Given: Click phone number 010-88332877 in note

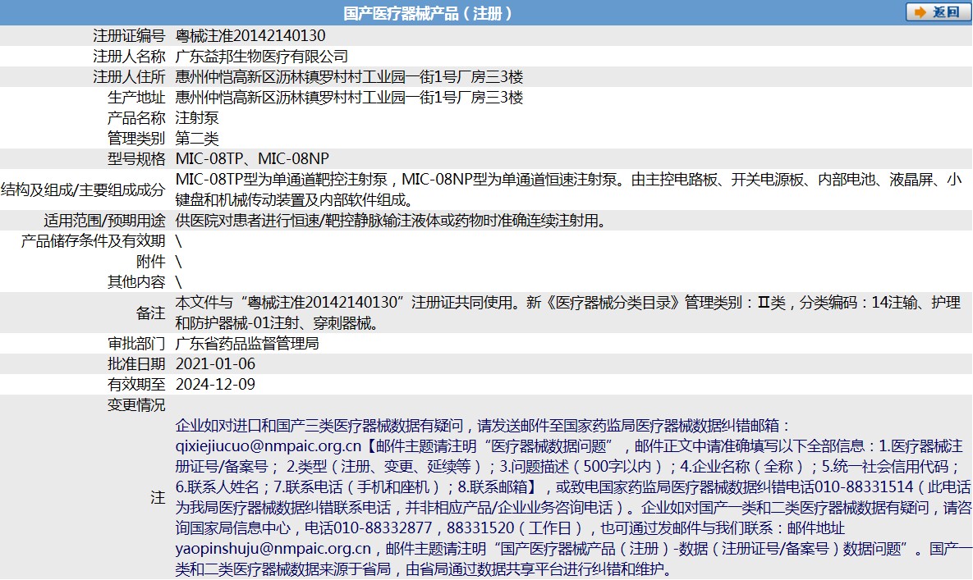Looking at the screenshot, I should point(383,528).
